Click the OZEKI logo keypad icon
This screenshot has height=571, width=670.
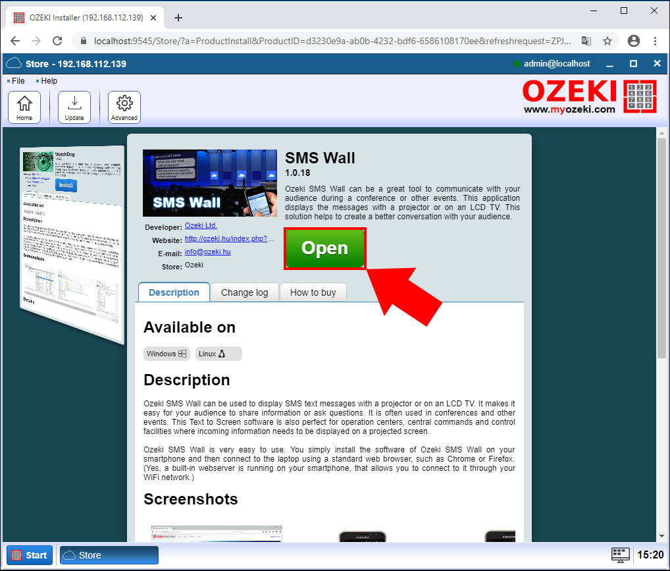[640, 96]
